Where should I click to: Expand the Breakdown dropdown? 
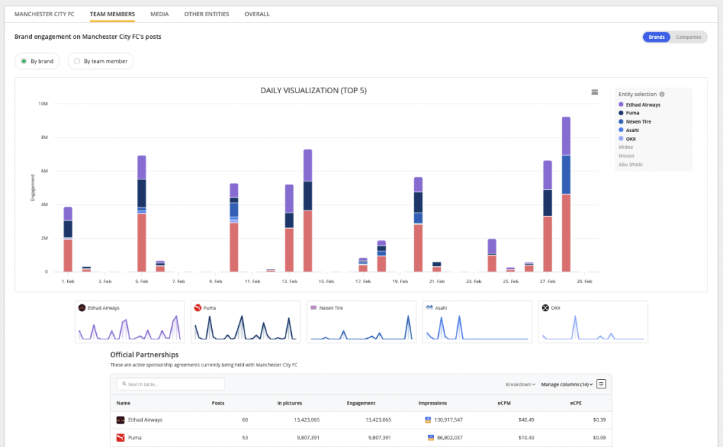(x=520, y=384)
